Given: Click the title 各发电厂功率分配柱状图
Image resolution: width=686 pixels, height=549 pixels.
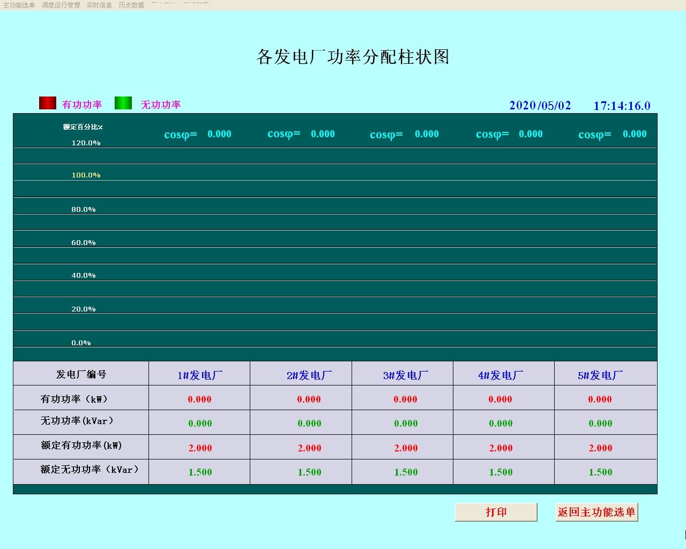Looking at the screenshot, I should pos(353,56).
